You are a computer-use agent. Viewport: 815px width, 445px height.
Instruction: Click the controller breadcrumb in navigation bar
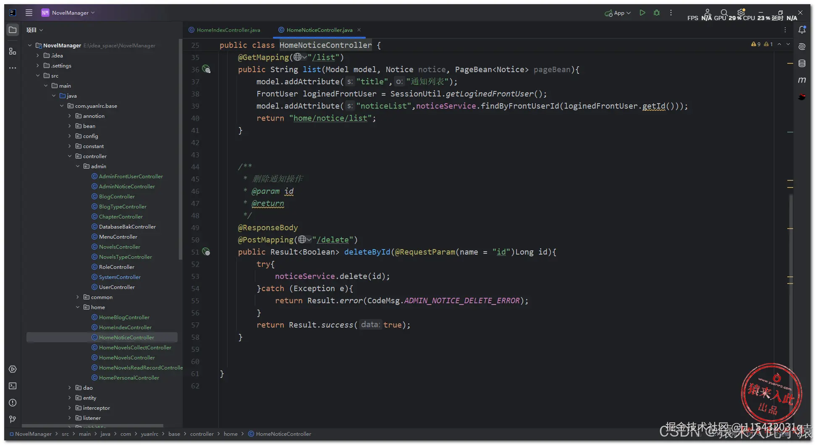[x=202, y=434]
